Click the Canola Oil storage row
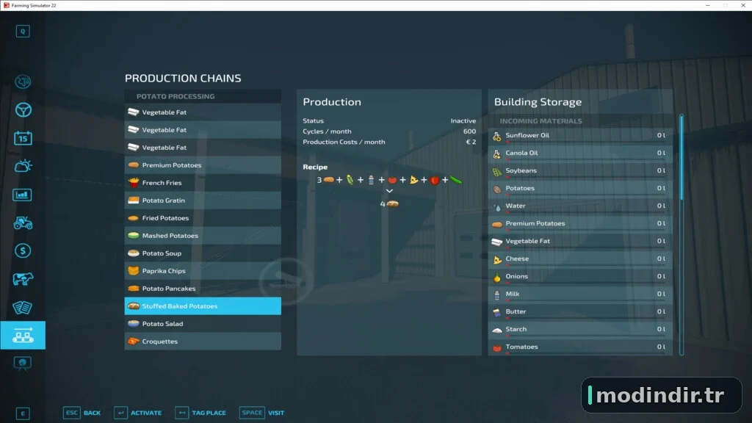The height and width of the screenshot is (423, 752). click(580, 153)
